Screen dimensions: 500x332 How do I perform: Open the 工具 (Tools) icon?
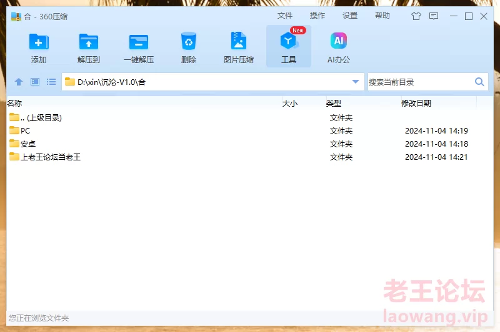coord(289,41)
